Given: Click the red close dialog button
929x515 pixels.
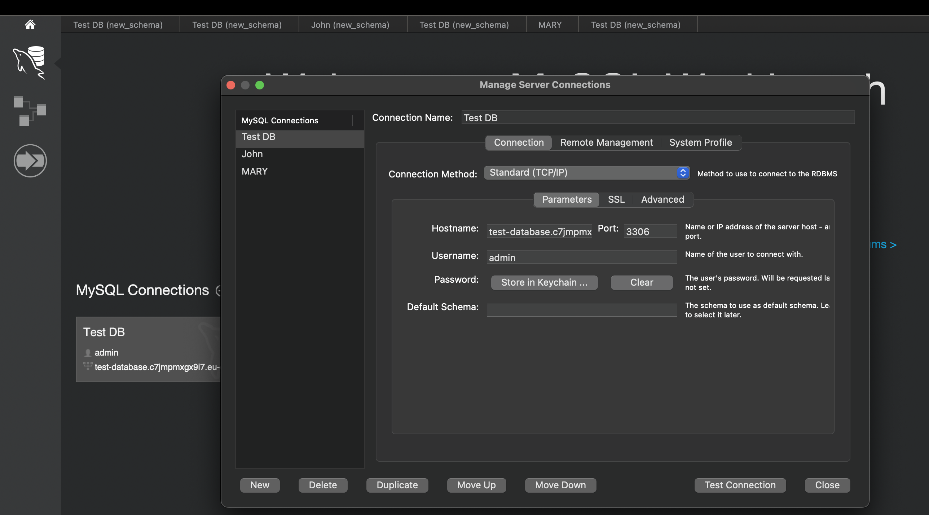Looking at the screenshot, I should (231, 85).
